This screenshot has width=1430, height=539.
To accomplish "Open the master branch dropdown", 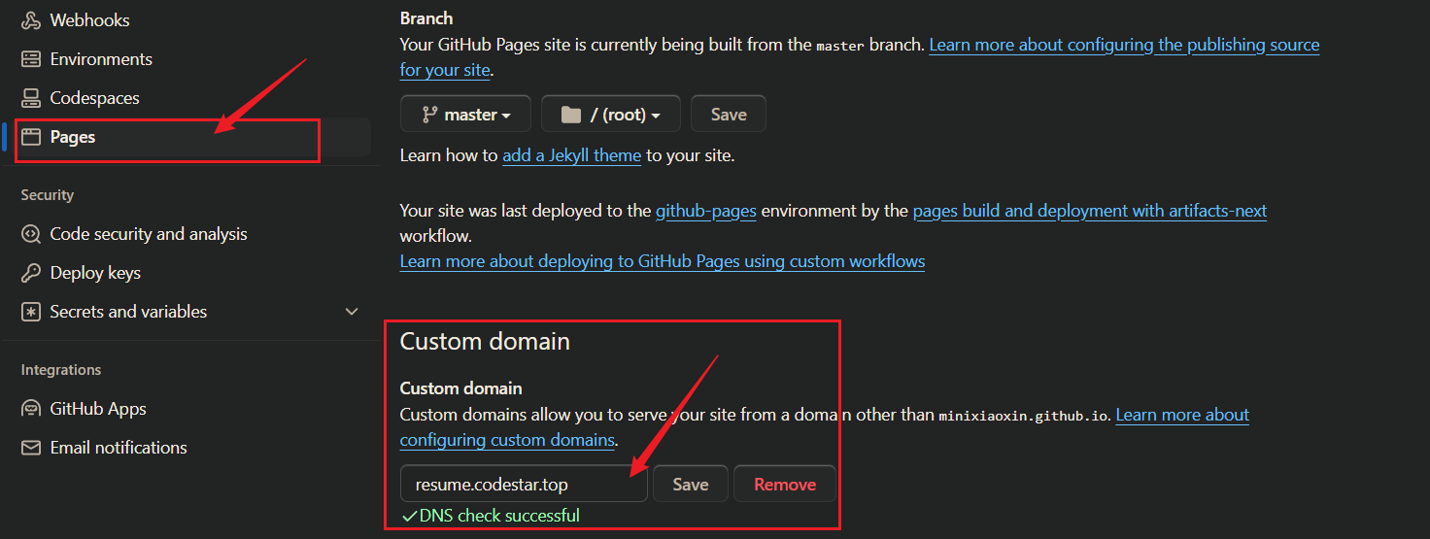I will pyautogui.click(x=465, y=114).
